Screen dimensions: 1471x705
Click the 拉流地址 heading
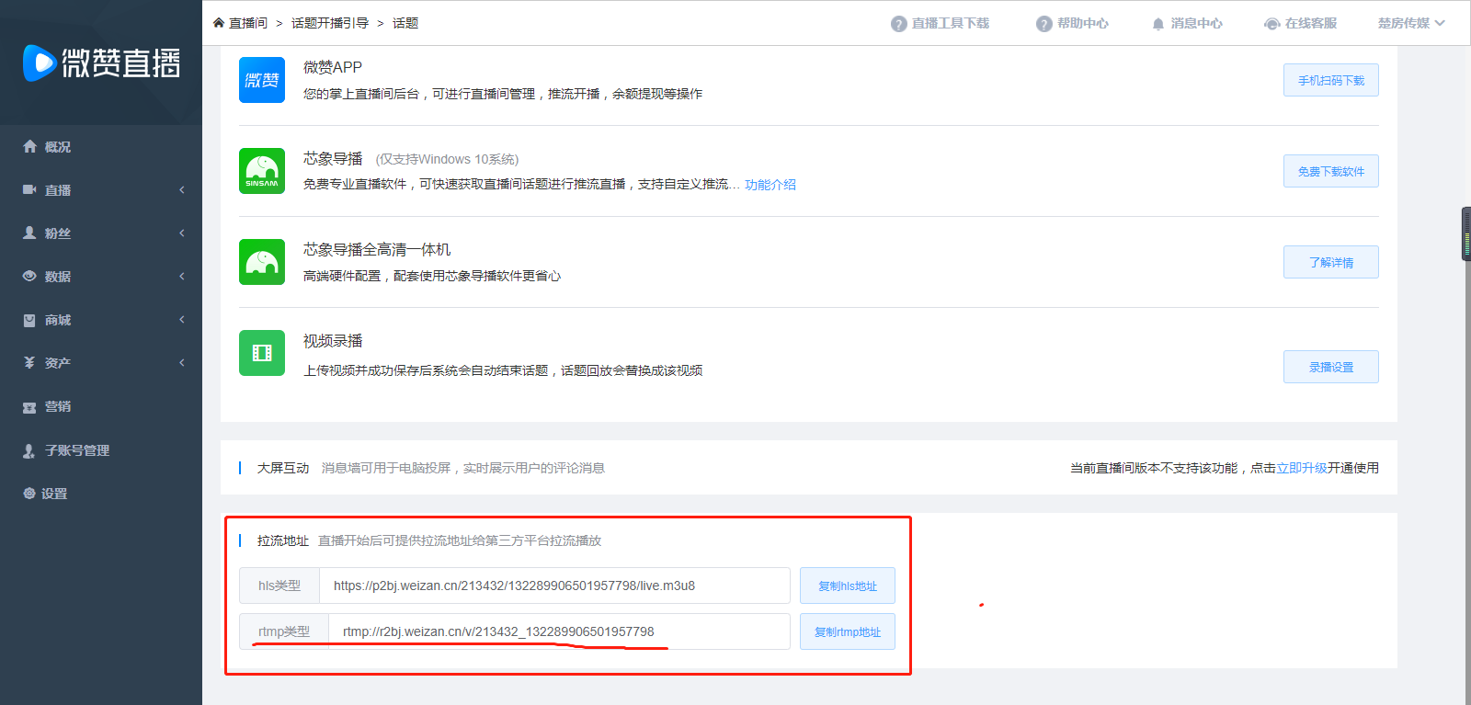pos(283,540)
